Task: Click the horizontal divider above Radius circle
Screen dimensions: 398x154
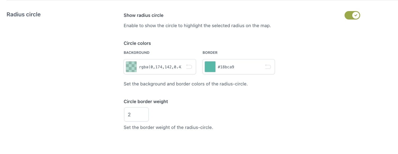Action: pos(199,0)
